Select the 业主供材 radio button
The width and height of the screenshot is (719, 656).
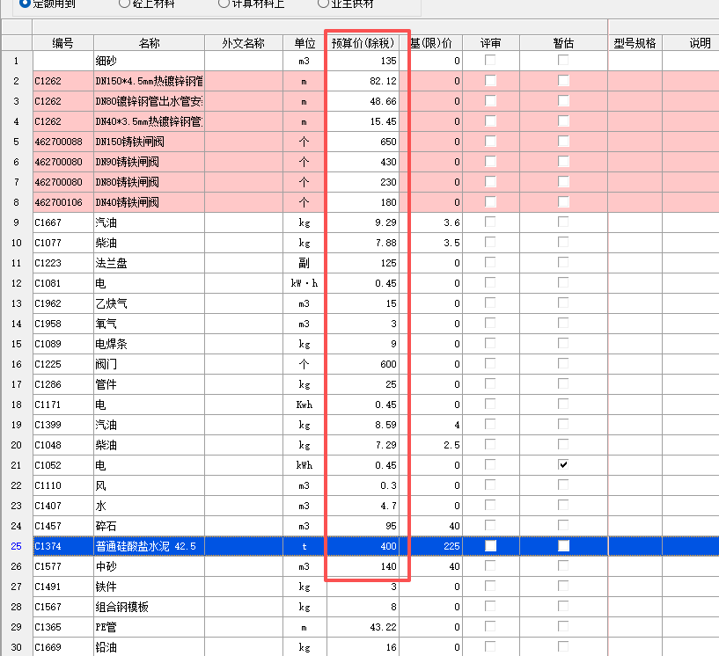coord(321,4)
